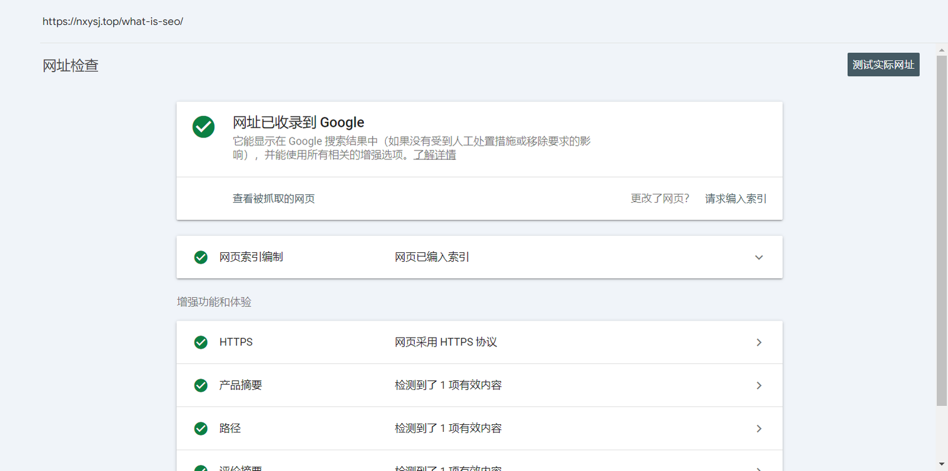The width and height of the screenshot is (948, 471).
Task: Click 查看被抓取的网页
Action: pyautogui.click(x=273, y=198)
